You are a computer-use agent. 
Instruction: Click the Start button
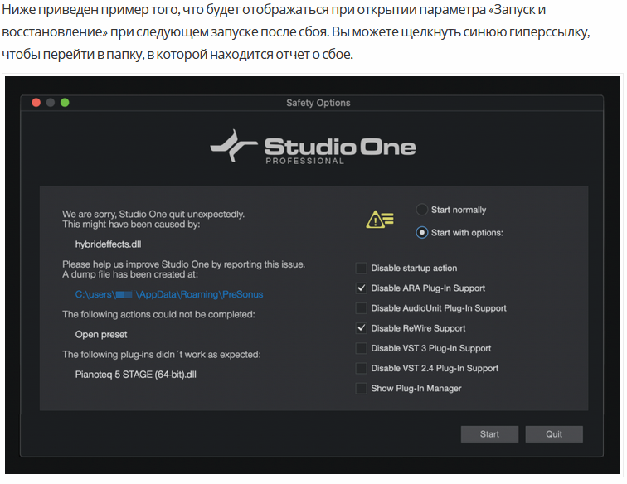(x=489, y=434)
